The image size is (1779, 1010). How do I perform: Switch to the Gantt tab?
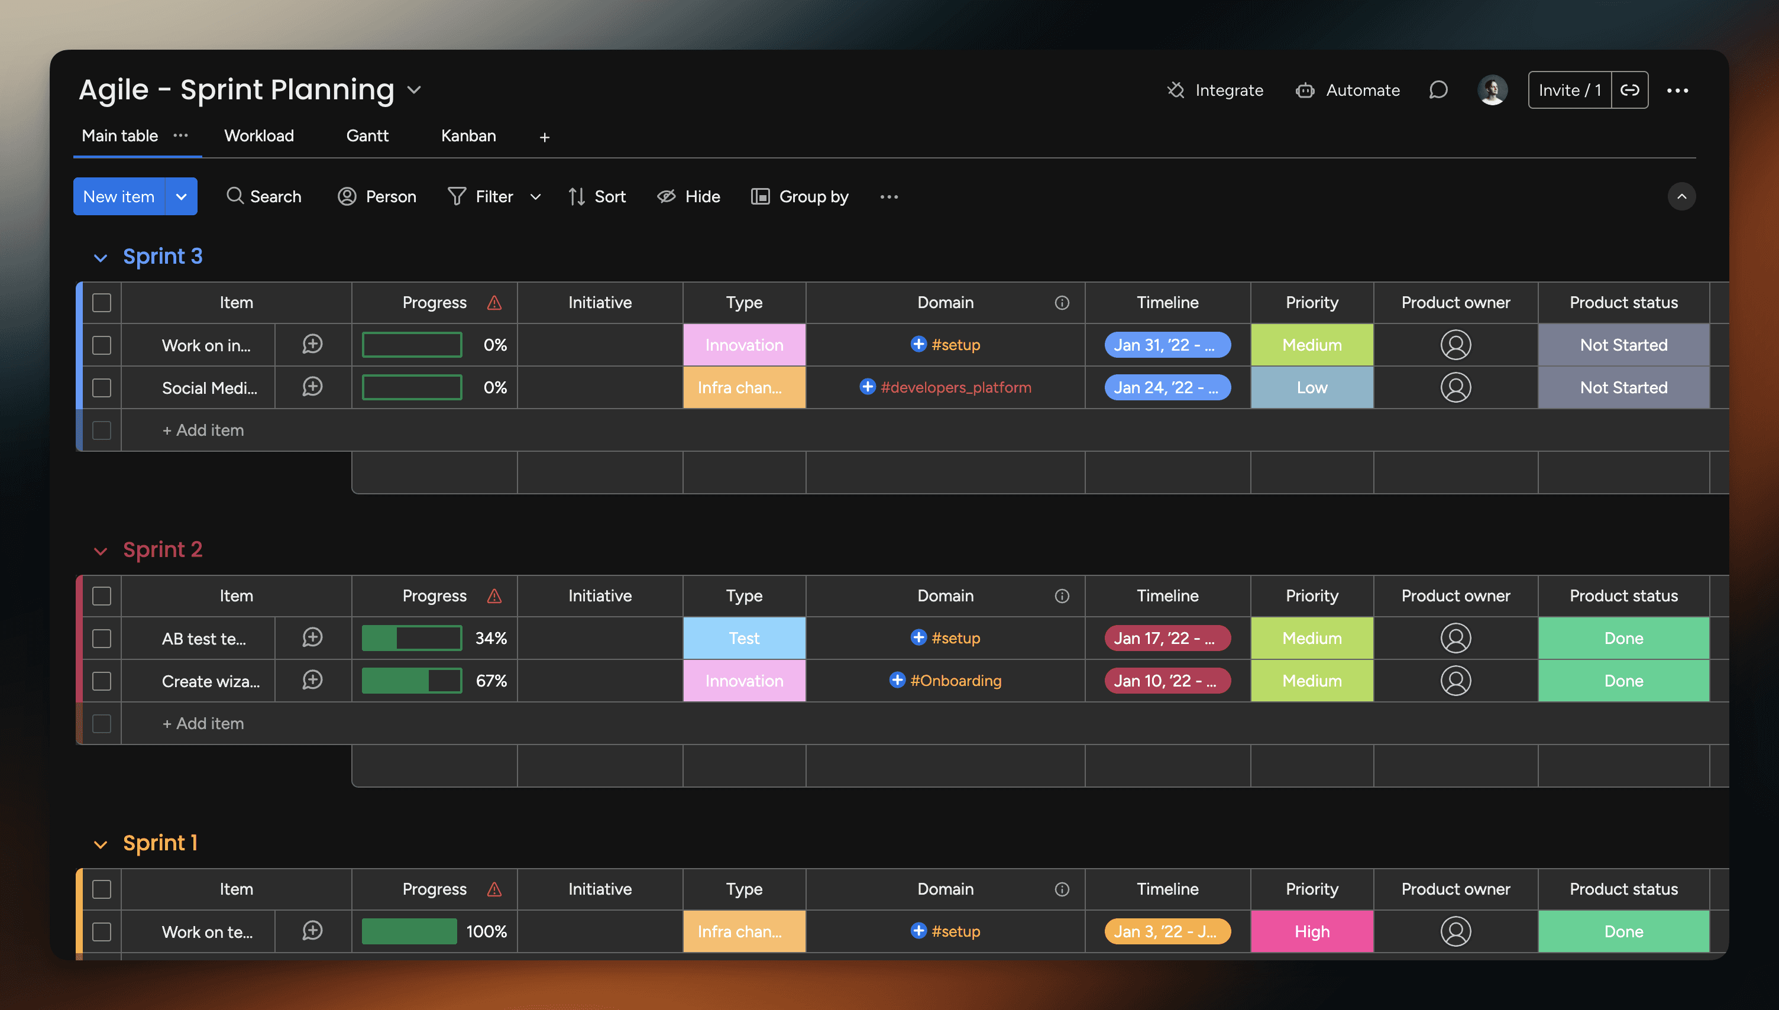[367, 136]
